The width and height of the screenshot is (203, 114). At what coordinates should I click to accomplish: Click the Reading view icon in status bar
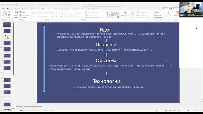tap(175, 111)
